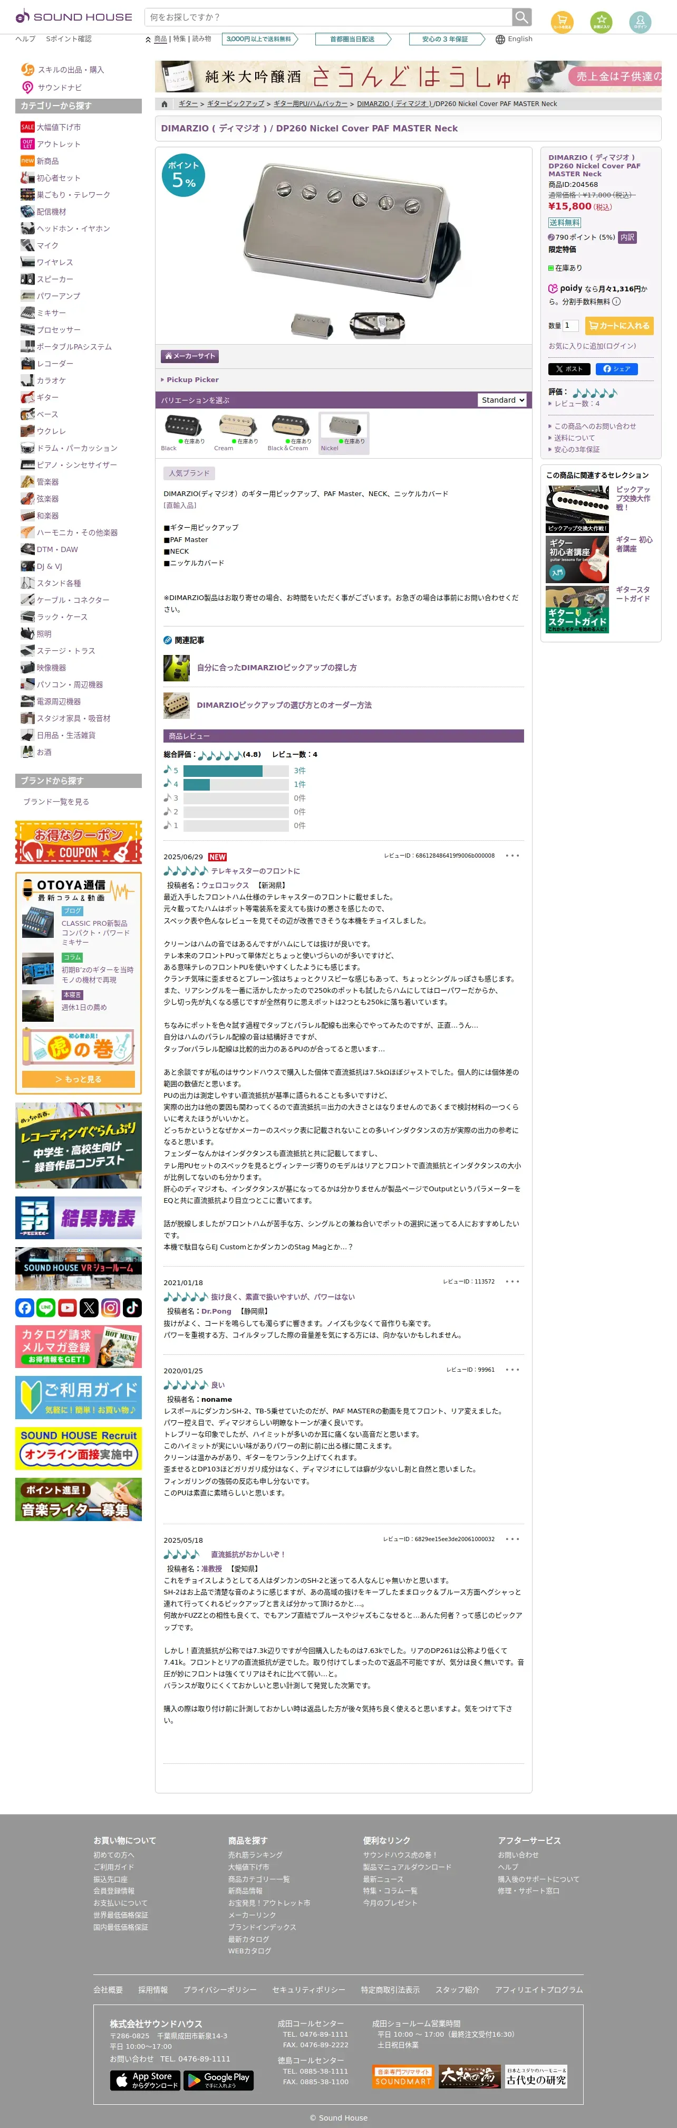Viewport: 677px width, 2128px height.
Task: Click the home icon in breadcrumb
Action: pyautogui.click(x=165, y=104)
